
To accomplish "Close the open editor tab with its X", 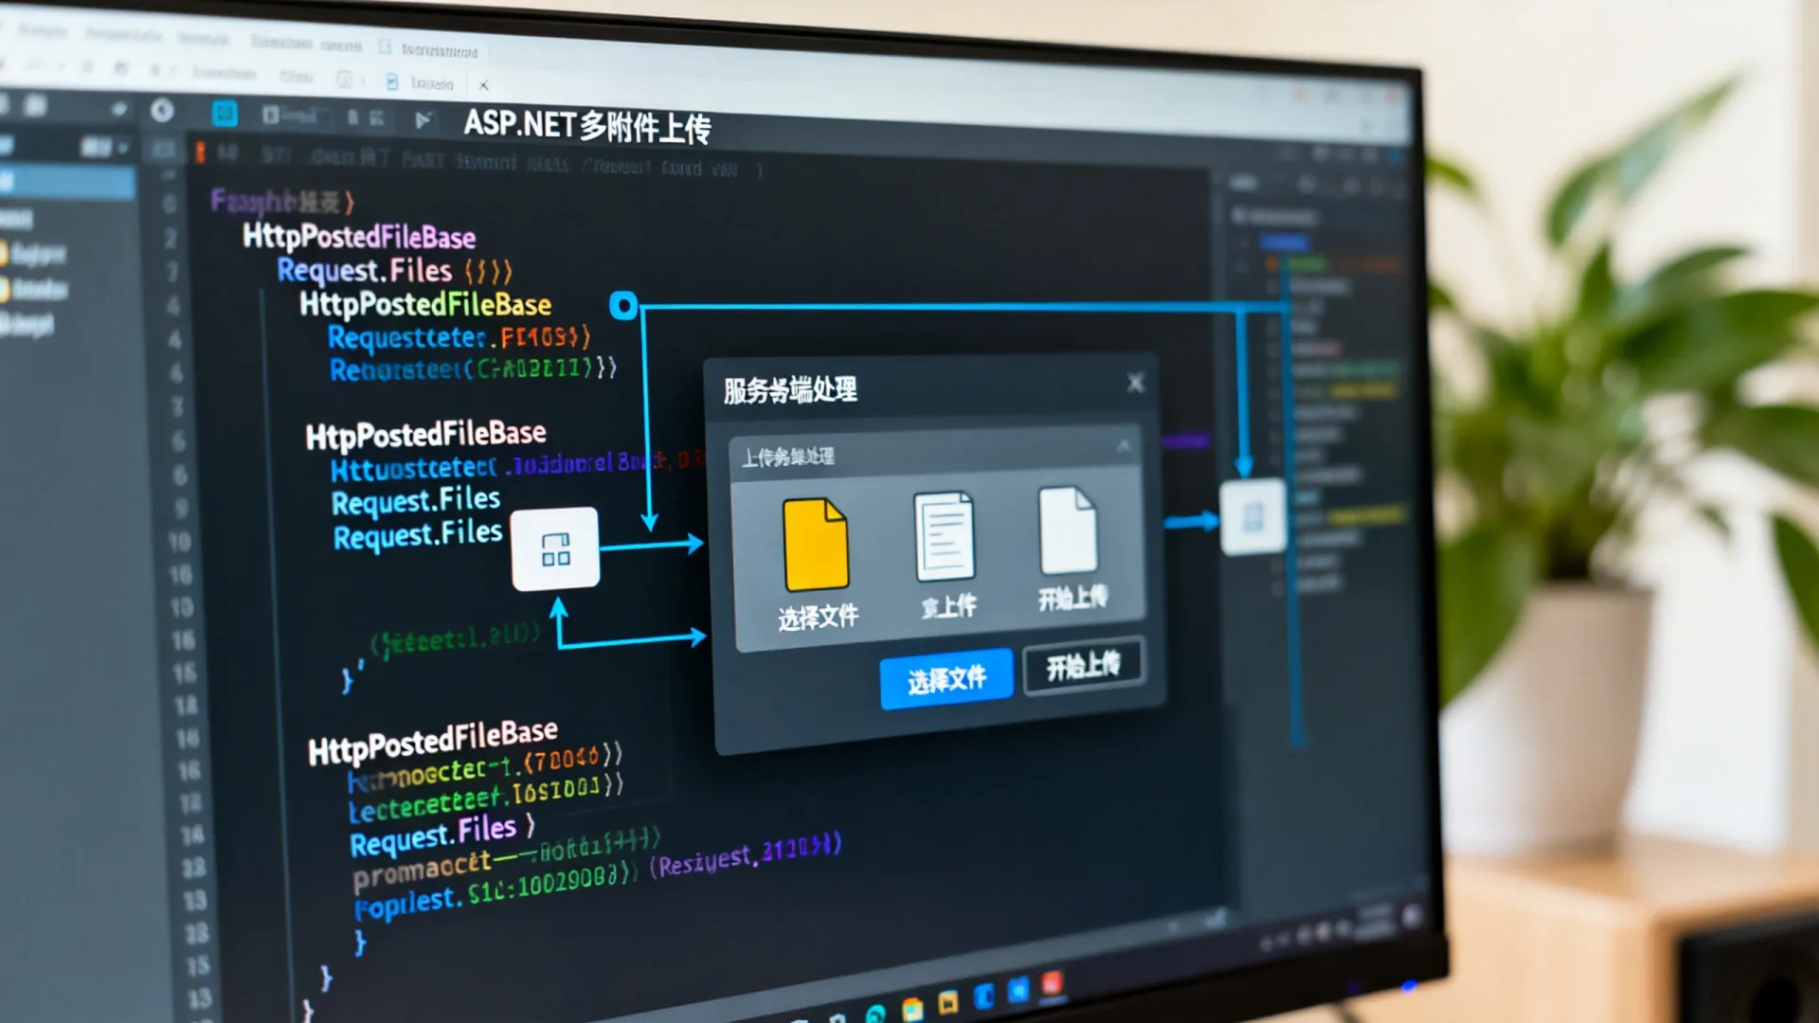I will 484,85.
